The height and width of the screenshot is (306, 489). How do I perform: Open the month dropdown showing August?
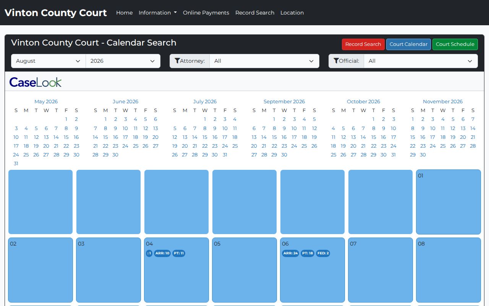coord(49,61)
